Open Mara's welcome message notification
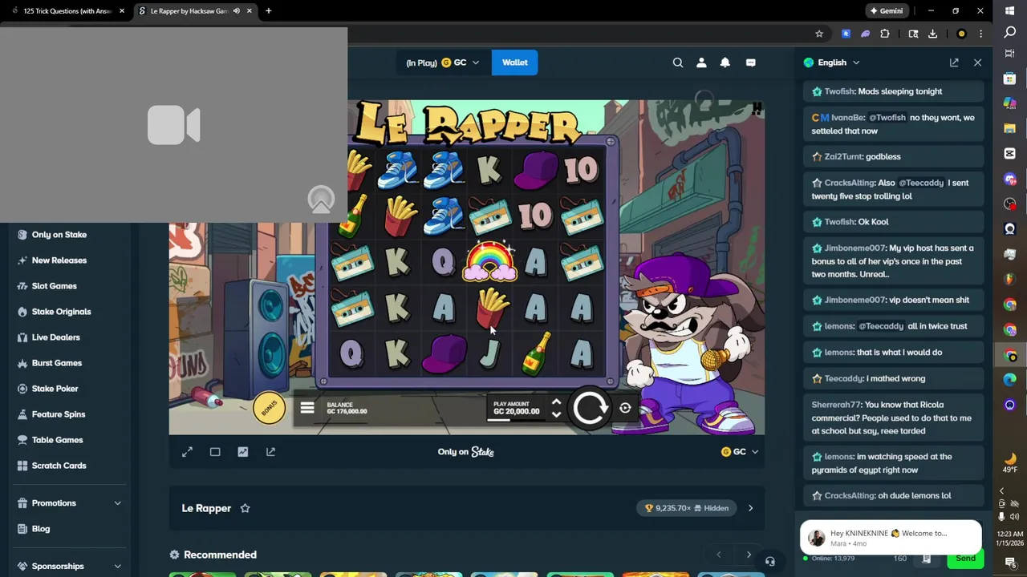 891,537
